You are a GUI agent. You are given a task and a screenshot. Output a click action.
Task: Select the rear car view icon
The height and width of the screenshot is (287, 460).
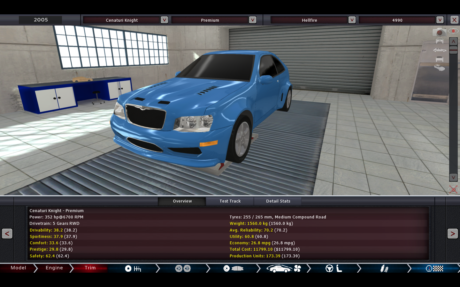pos(440,59)
